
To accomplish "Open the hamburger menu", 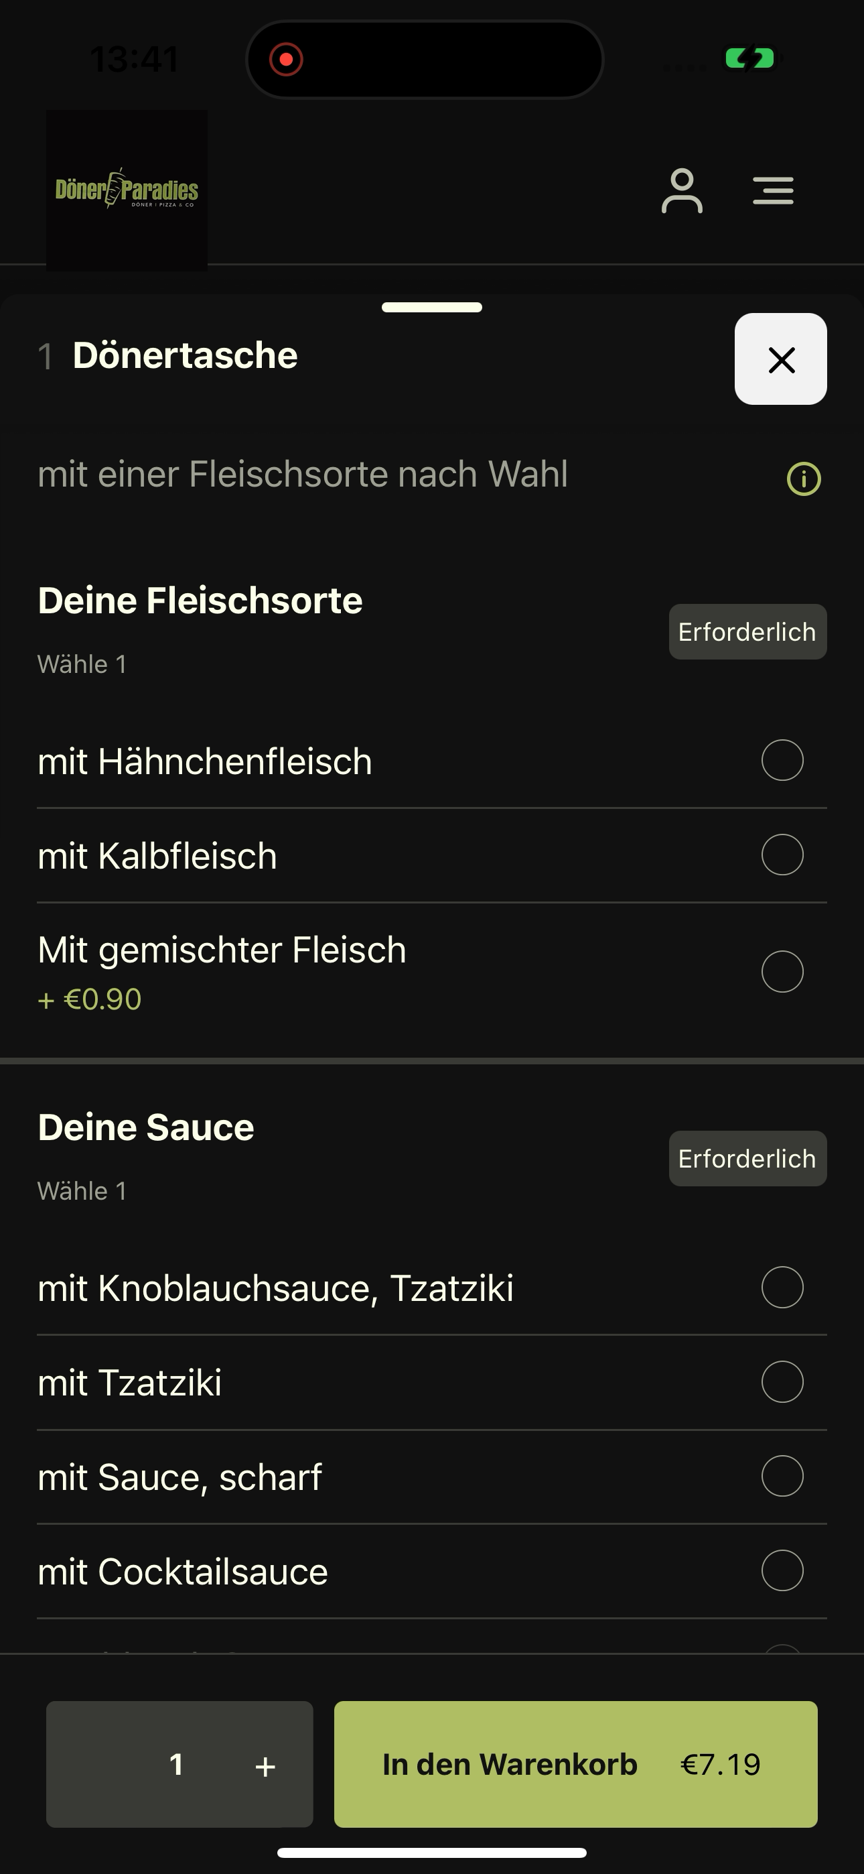I will (772, 190).
